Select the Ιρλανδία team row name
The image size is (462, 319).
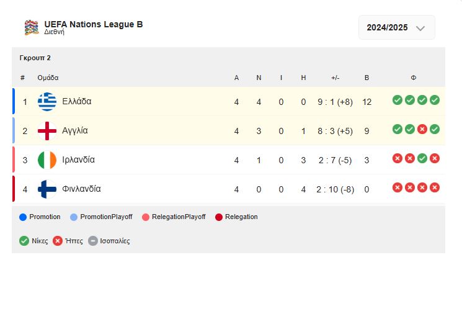79,159
